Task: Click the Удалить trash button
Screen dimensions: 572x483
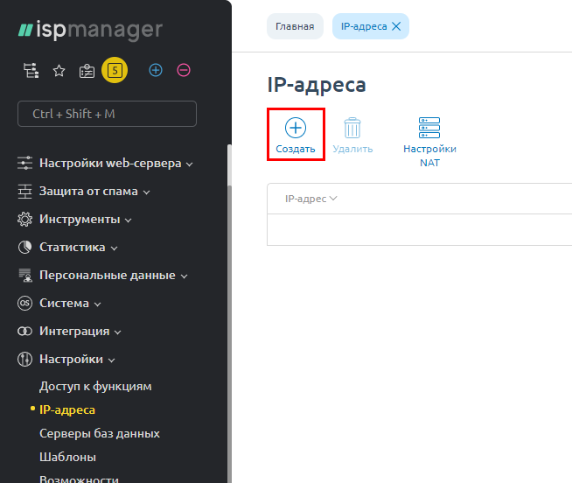Action: point(352,135)
